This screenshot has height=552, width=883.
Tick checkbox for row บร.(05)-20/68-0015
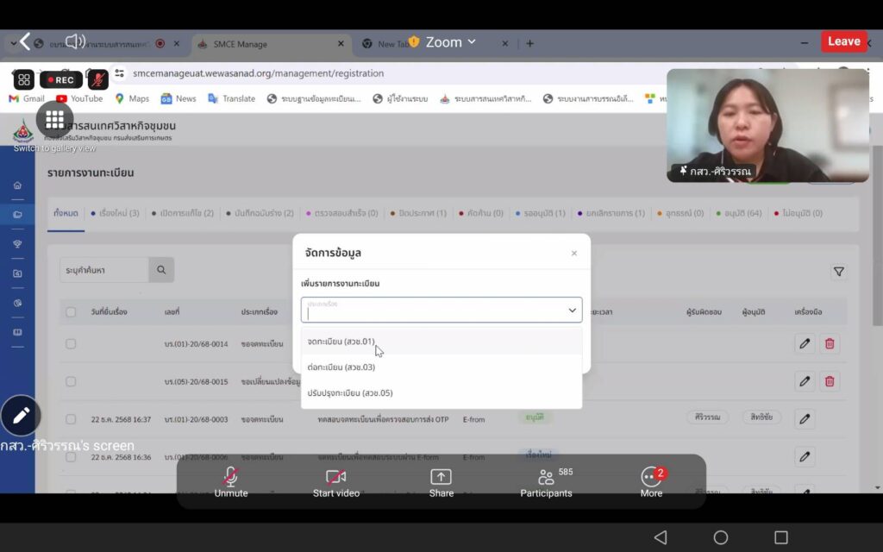(71, 381)
